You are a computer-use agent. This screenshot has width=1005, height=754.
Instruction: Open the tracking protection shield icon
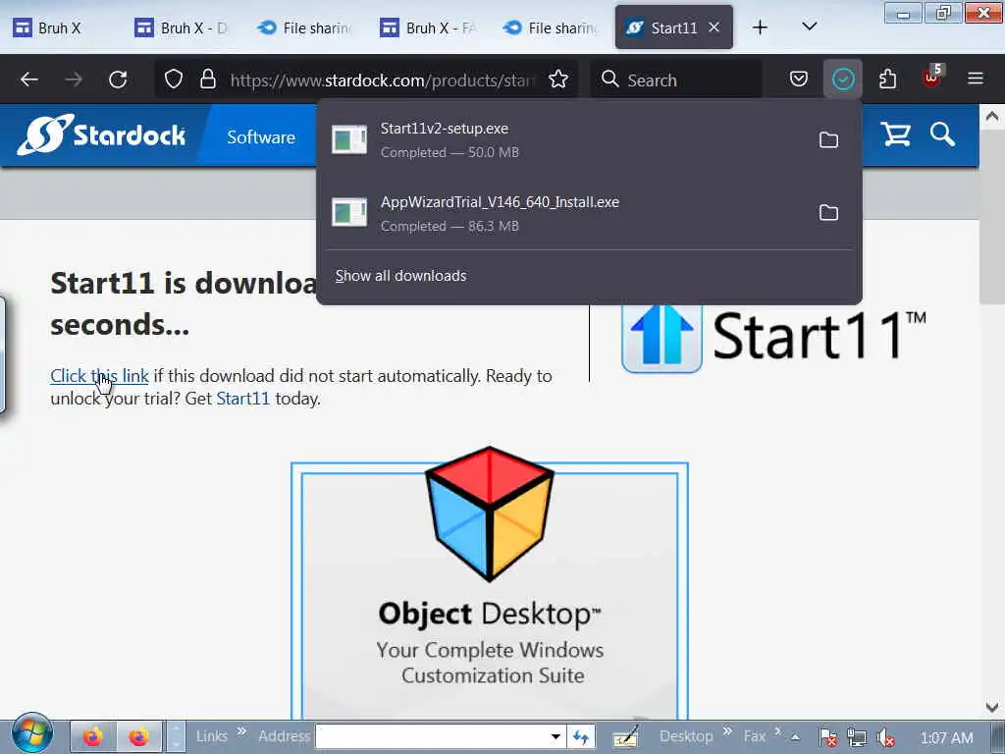pyautogui.click(x=174, y=80)
